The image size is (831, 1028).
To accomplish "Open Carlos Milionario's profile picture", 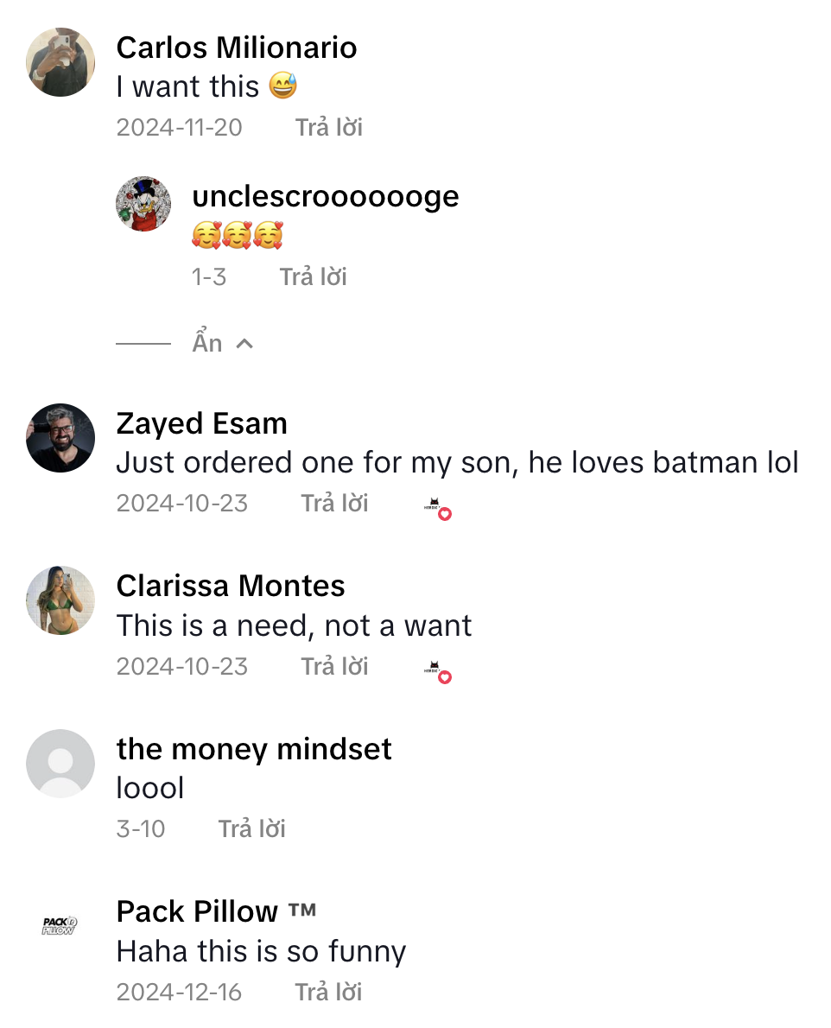I will coord(60,62).
